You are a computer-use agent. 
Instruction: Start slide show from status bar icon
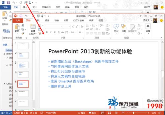point(123,113)
